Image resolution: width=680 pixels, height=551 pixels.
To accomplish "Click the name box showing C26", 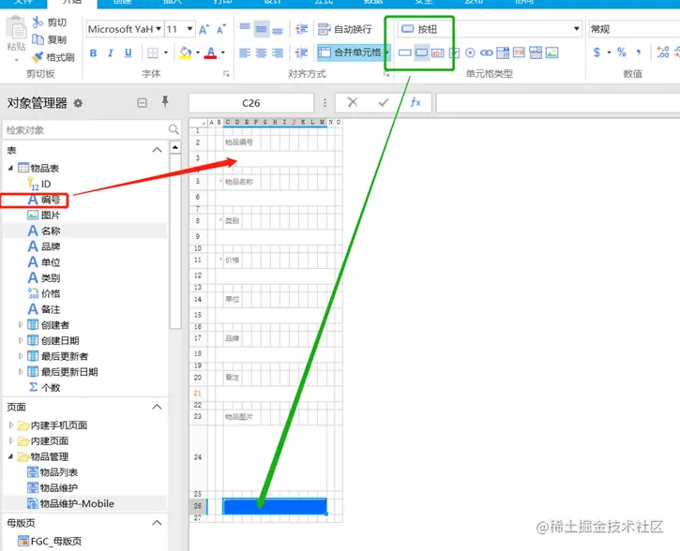I will click(251, 103).
